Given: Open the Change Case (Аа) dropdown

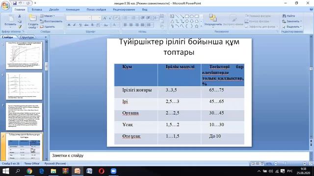Looking at the screenshot, I should pos(106,25).
